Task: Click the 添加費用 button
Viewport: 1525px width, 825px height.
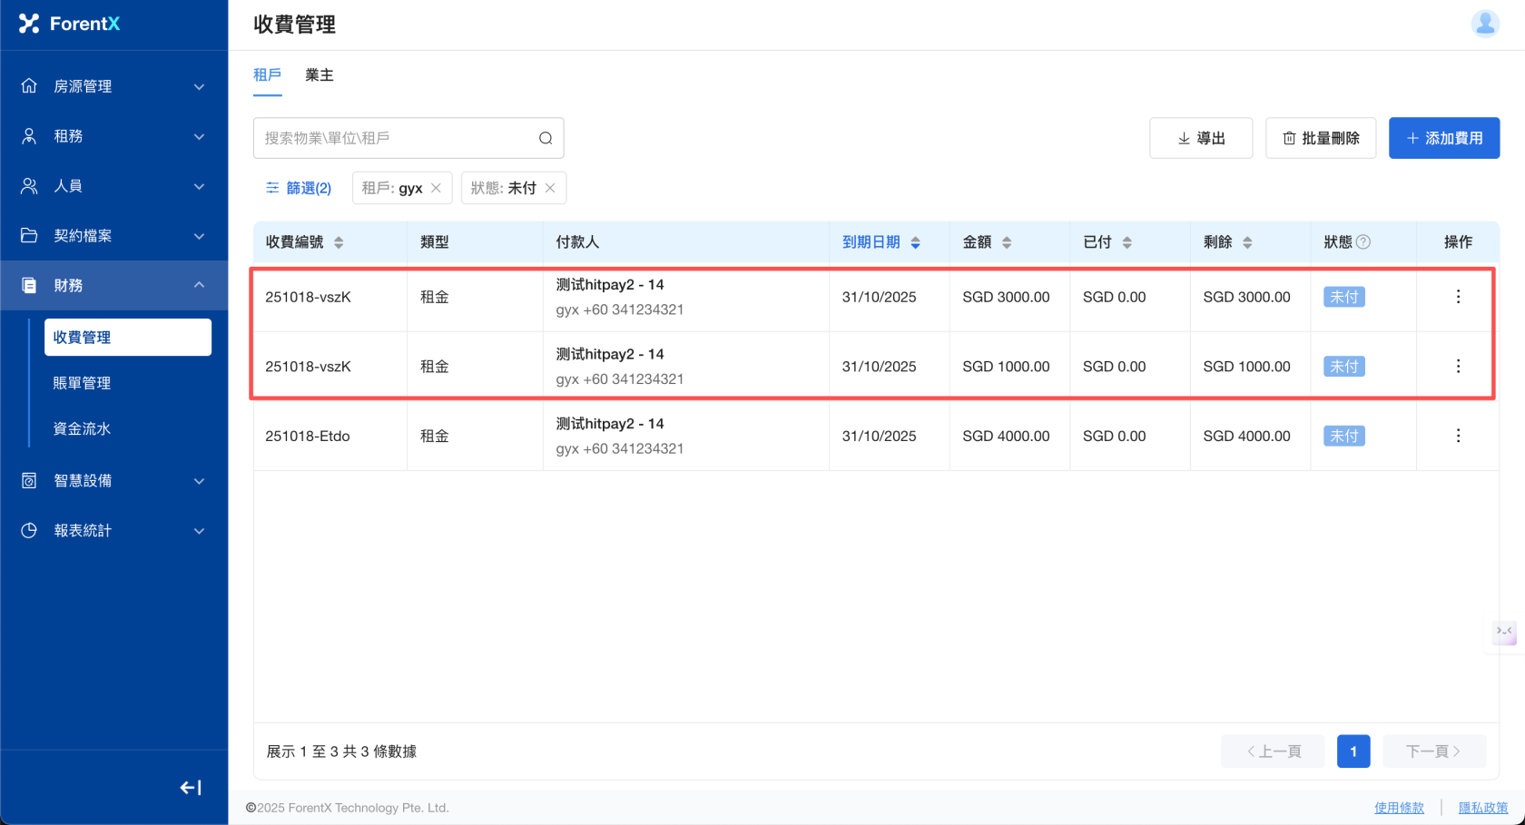Action: 1443,138
